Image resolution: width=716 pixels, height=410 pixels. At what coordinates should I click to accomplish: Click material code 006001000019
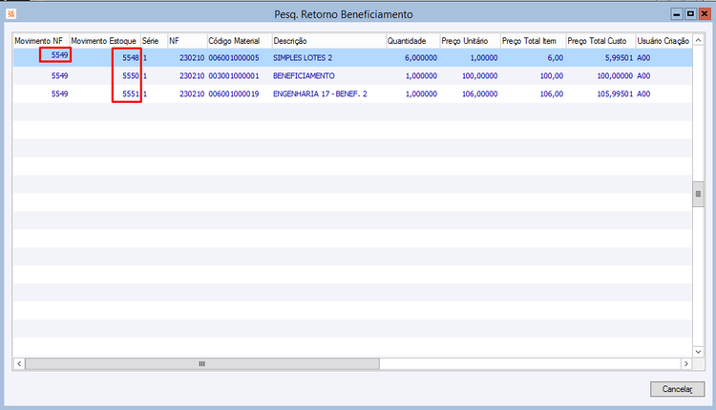coord(234,94)
